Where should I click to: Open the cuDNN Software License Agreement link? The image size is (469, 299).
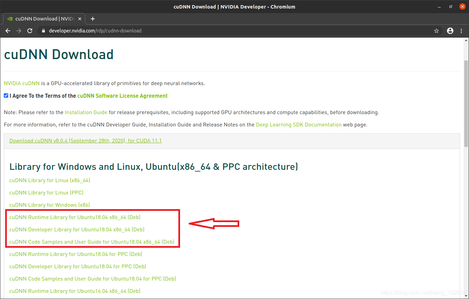pyautogui.click(x=123, y=96)
